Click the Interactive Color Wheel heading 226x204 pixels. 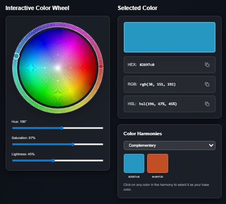coord(37,8)
